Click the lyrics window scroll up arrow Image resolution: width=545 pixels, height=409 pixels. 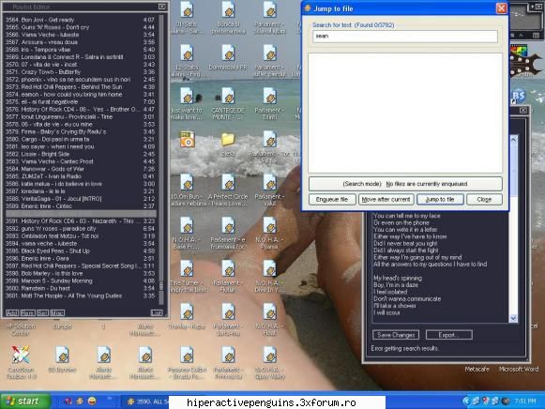(513, 139)
